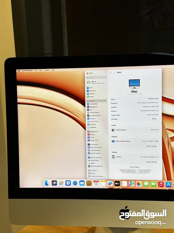Select Sound in the sidebar
The height and width of the screenshot is (233, 174).
[x=91, y=134]
